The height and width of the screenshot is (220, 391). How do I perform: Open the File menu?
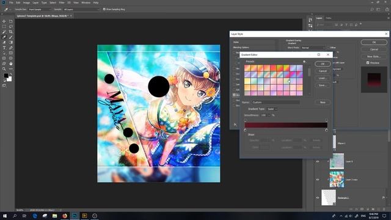coord(11,2)
